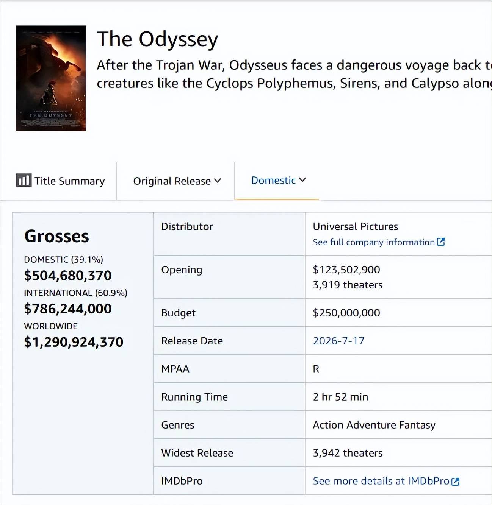This screenshot has width=492, height=505.
Task: Open See full company information link
Action: coord(374,242)
